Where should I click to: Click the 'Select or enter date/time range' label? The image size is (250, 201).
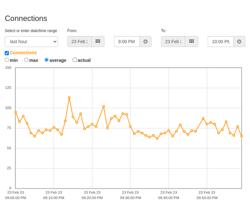point(31,31)
